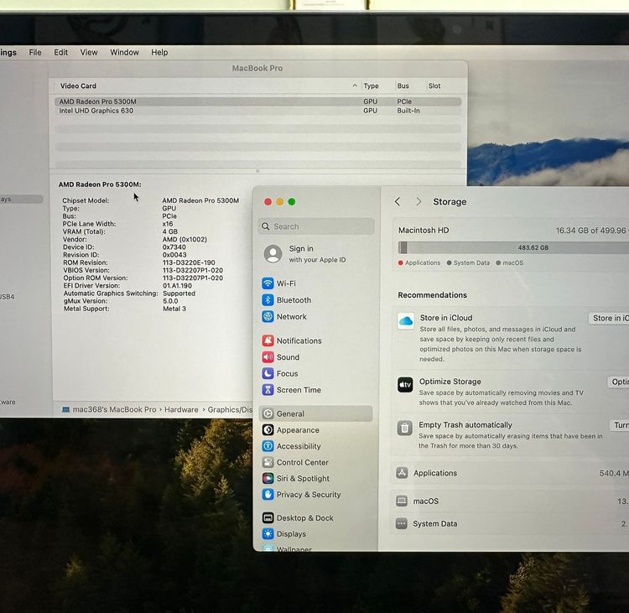The width and height of the screenshot is (629, 613).
Task: Click the laptop icon in System Information path bar
Action: coord(65,409)
